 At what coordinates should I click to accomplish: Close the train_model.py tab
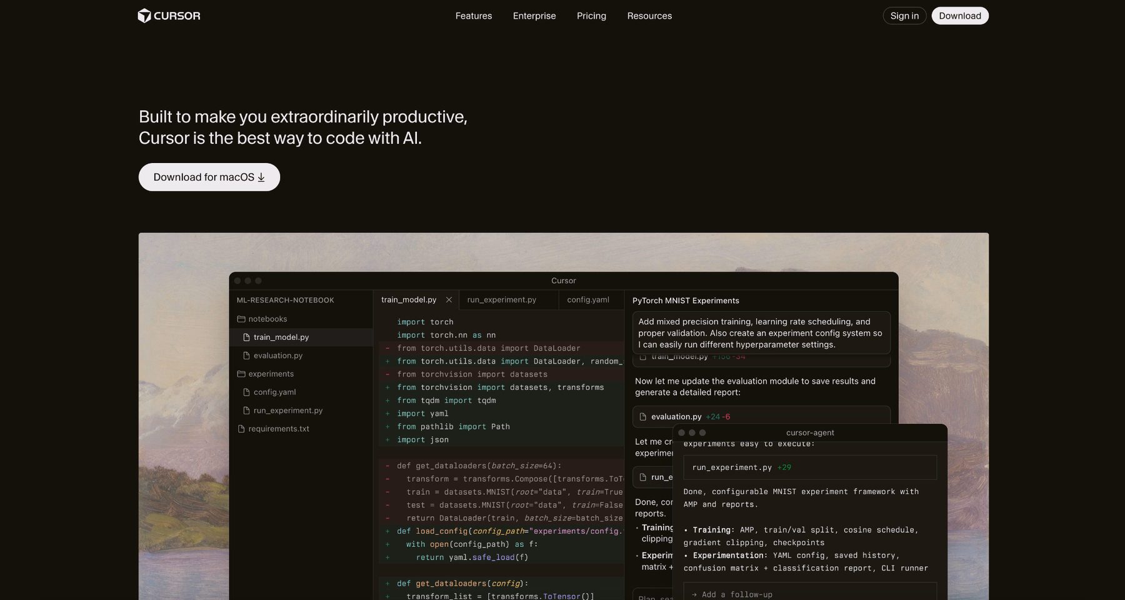tap(449, 300)
